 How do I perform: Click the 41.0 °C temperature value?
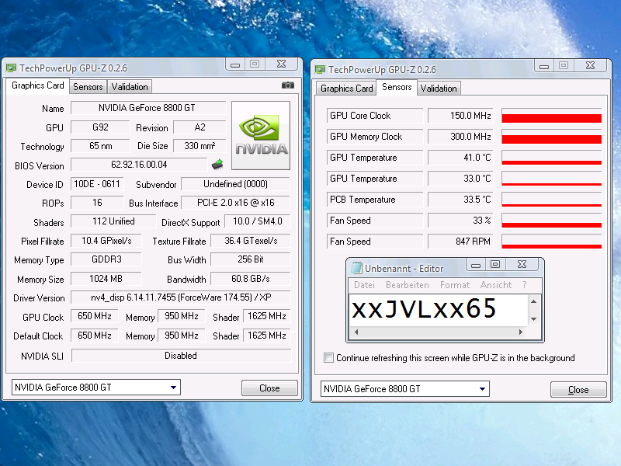[x=460, y=158]
